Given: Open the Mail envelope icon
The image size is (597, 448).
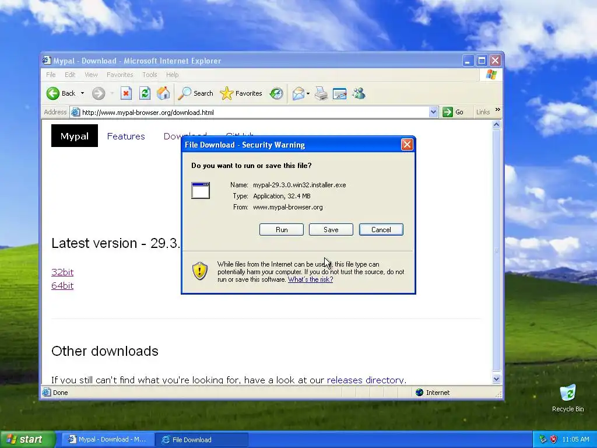Looking at the screenshot, I should point(298,93).
